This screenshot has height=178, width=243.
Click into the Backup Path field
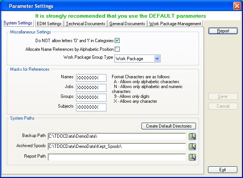click(117, 137)
